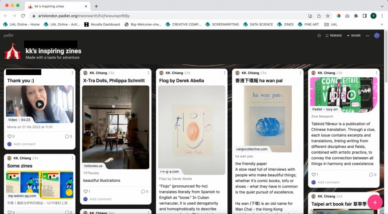The image size is (388, 214).
Task: Open the ZINES bookmark
Action: point(286,25)
